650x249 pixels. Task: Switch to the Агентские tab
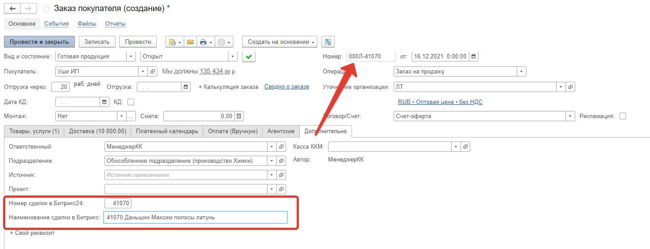[x=281, y=131]
